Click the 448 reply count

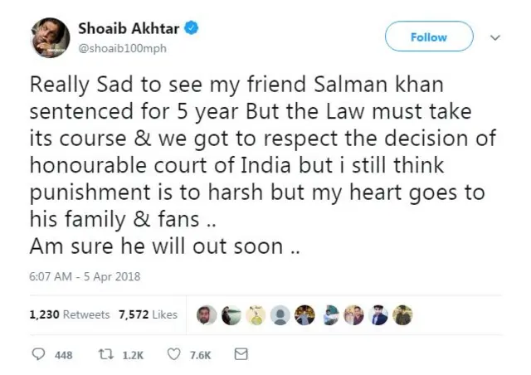(x=63, y=355)
